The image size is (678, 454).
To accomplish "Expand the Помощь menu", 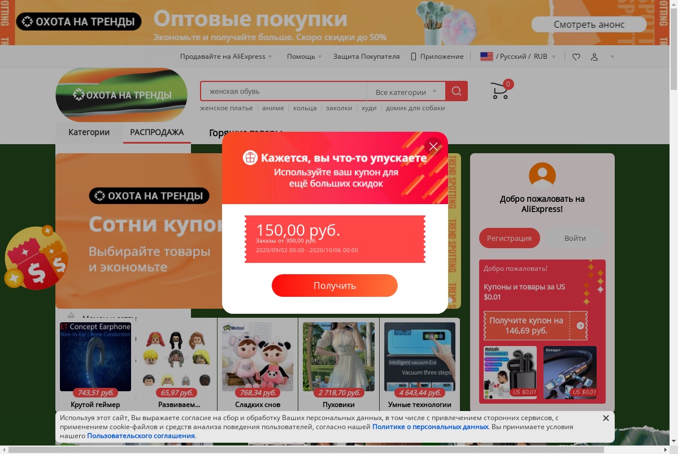I will point(304,57).
